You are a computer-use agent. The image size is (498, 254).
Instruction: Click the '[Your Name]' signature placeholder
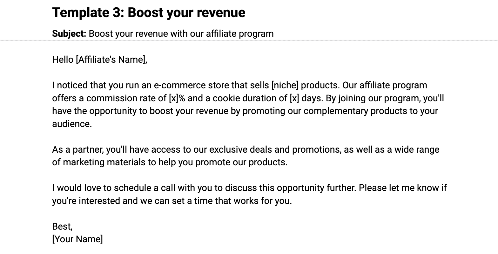(x=77, y=239)
